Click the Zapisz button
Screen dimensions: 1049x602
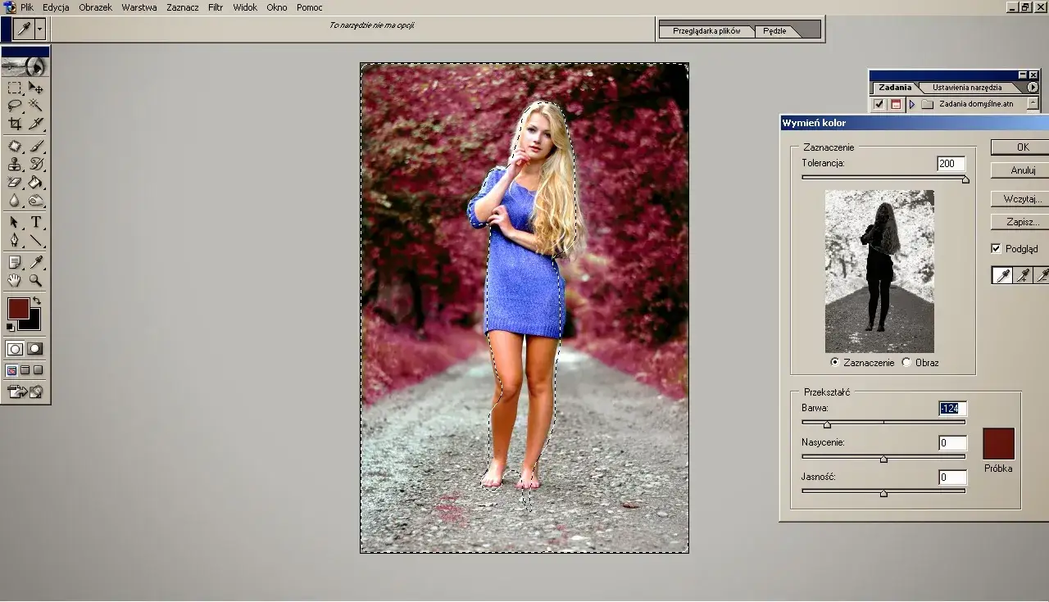1019,221
